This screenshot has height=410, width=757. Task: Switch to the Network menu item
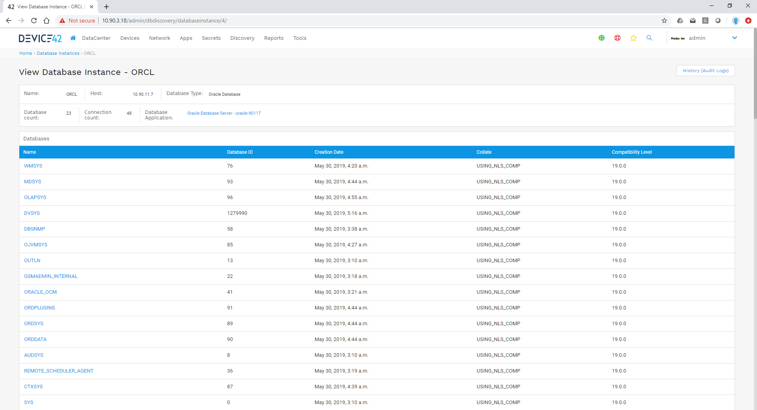coord(159,38)
